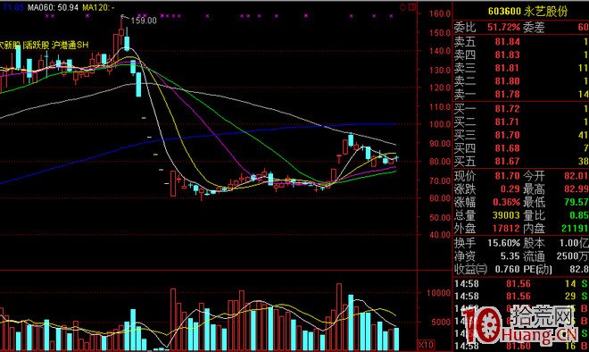Select the 买五 bid row at 81.67
This screenshot has height=352, width=589.
(x=521, y=162)
